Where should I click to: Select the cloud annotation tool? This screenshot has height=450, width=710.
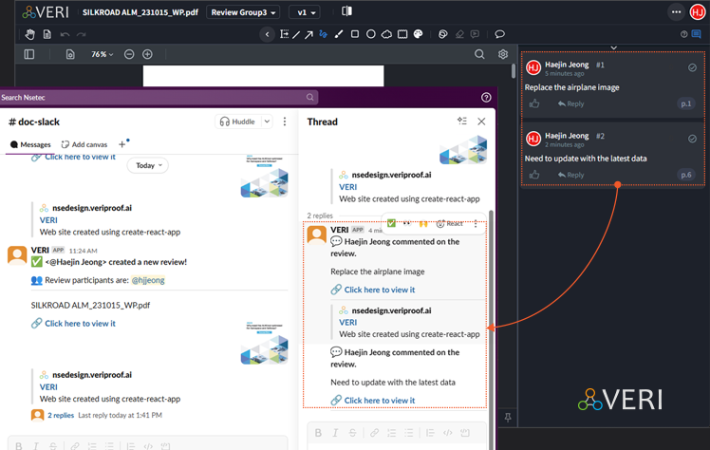pos(387,34)
